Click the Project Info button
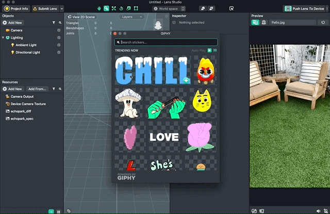The width and height of the screenshot is (330, 214). click(x=16, y=9)
